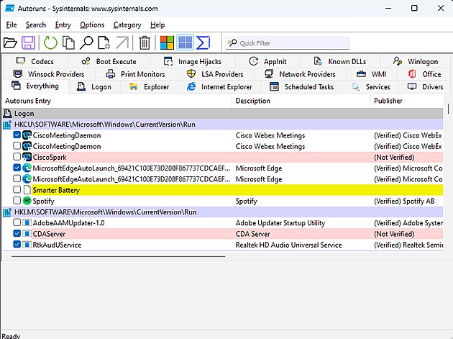Switch to the Winsock Providers tab
This screenshot has height=339, width=453.
pyautogui.click(x=49, y=74)
